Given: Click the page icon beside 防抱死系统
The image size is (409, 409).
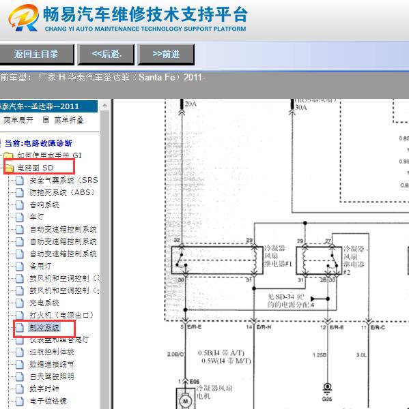Looking at the screenshot, I should tap(20, 192).
